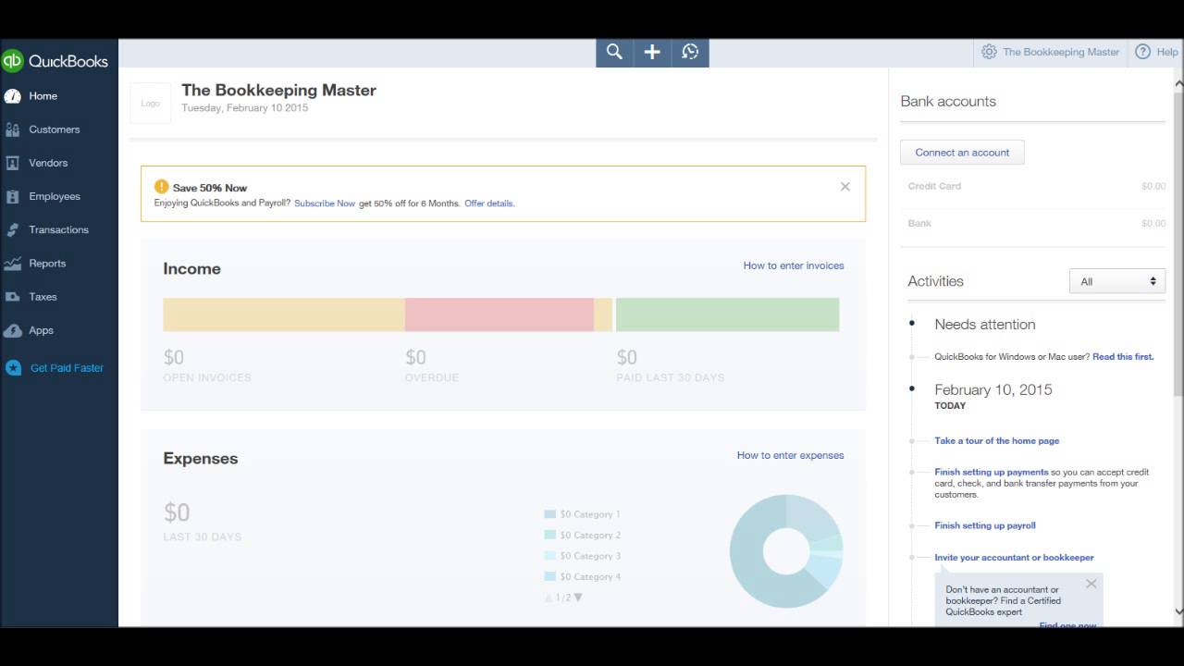Click the Employees icon in sidebar

[12, 196]
